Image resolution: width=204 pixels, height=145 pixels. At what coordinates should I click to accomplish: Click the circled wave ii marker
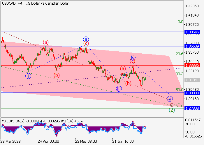86,39
